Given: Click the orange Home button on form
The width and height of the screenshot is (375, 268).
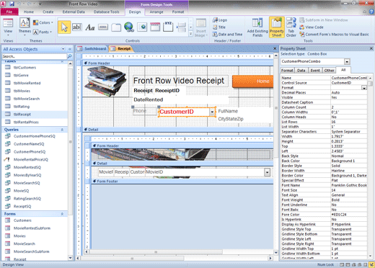Looking at the screenshot, I should pos(252,81).
